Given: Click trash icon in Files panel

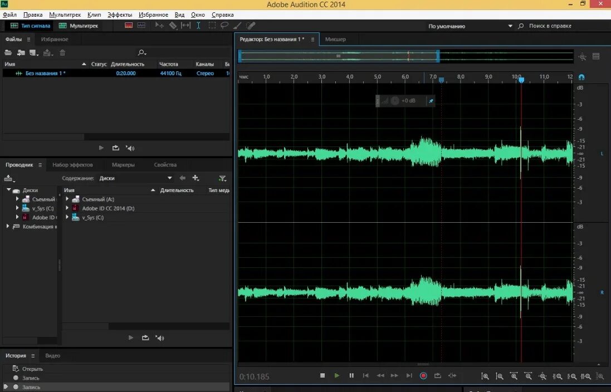Looking at the screenshot, I should [x=62, y=52].
